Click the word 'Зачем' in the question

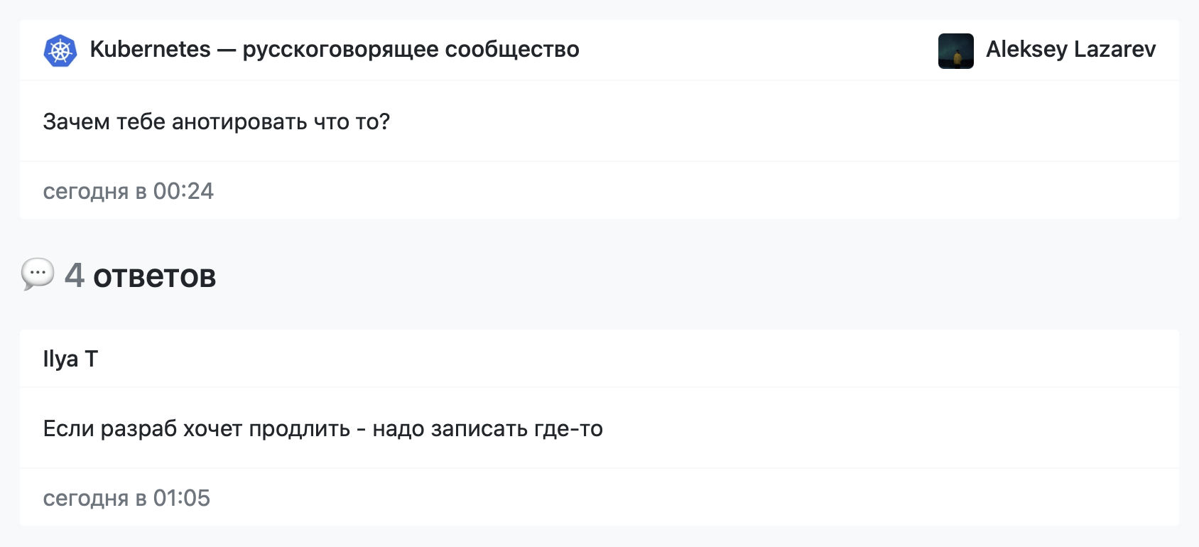click(76, 121)
